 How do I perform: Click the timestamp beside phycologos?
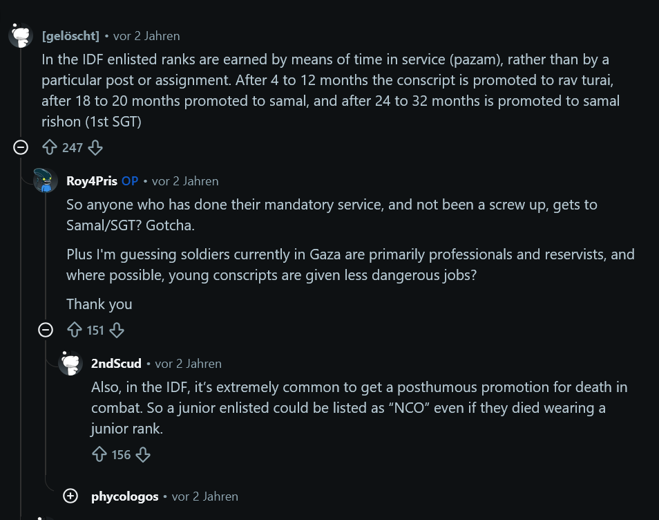[204, 497]
